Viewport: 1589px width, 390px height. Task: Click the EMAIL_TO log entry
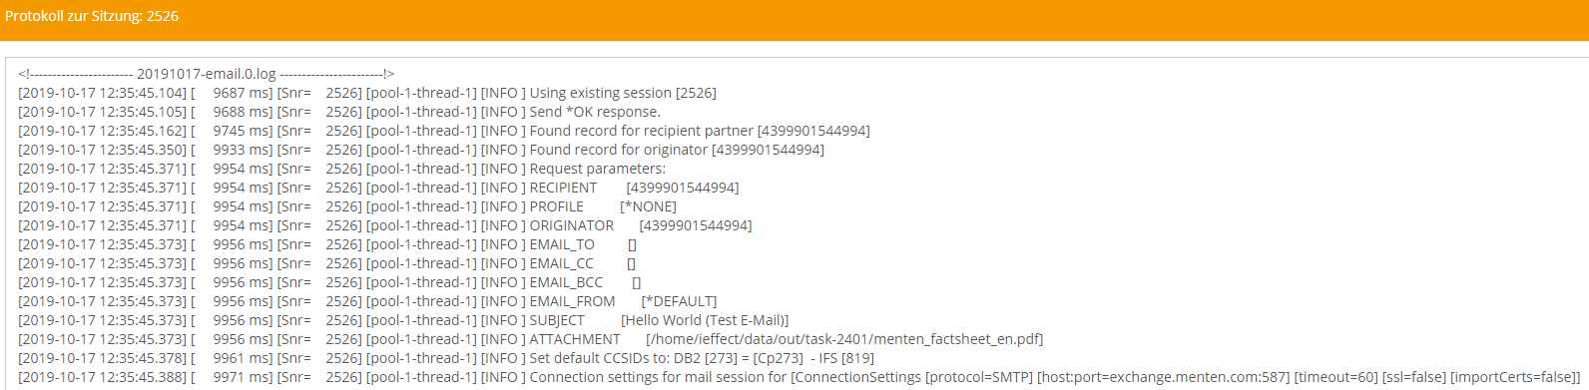point(327,244)
